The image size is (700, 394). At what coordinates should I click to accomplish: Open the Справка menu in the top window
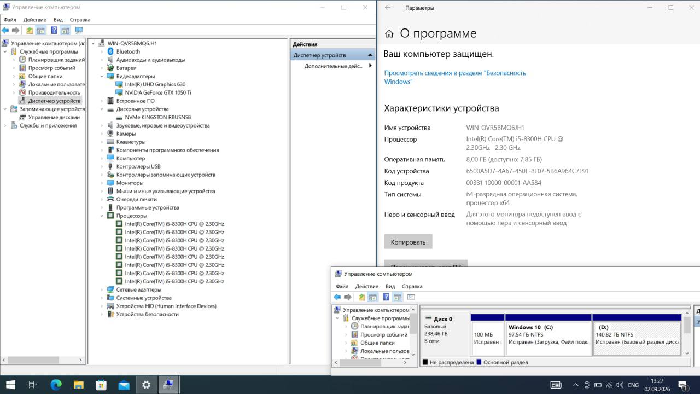click(80, 20)
